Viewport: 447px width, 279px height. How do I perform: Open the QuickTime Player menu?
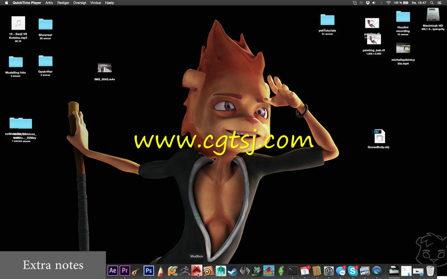pos(27,3)
